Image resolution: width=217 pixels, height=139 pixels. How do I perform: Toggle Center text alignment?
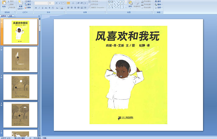tap(72, 8)
